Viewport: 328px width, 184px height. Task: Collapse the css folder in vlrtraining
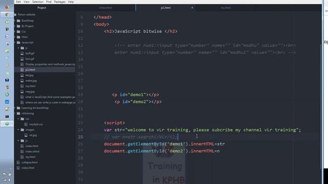(18, 119)
